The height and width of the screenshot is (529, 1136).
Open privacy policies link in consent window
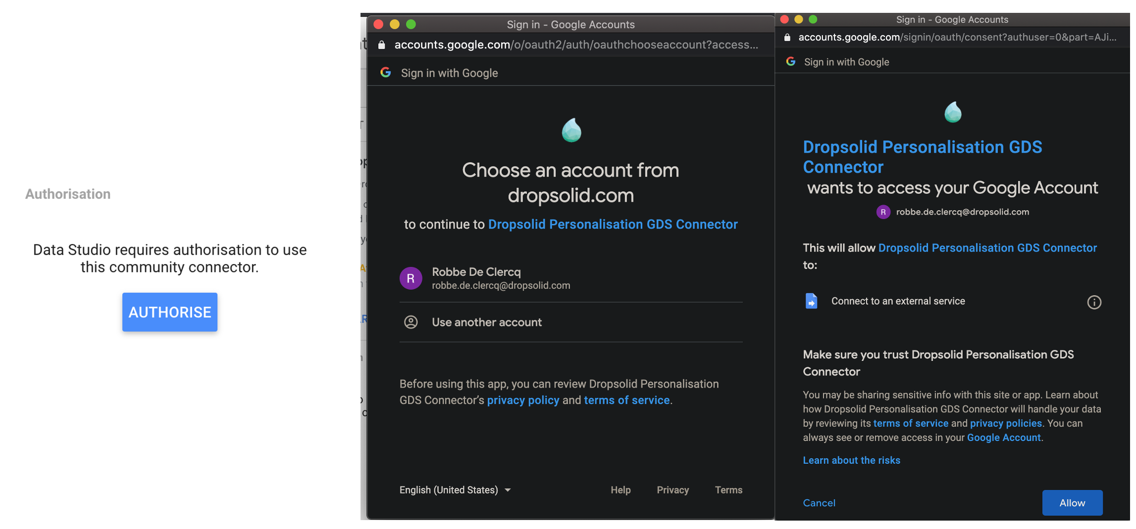click(x=1006, y=423)
